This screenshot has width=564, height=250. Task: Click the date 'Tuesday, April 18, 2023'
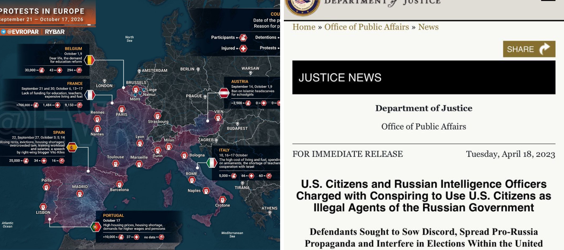click(x=510, y=154)
